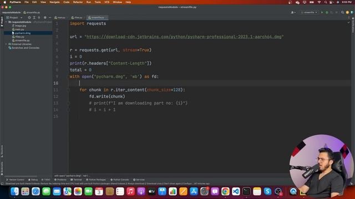Expand External Libraries node
355x199 pixels.
(x=6, y=44)
